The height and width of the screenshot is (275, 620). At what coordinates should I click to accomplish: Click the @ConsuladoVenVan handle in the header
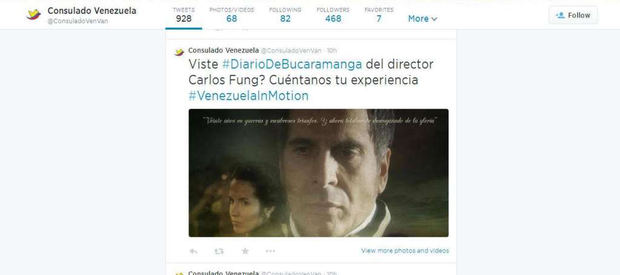pos(77,21)
